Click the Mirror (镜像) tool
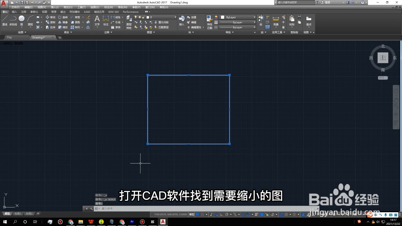The image size is (402, 226). (x=63, y=22)
